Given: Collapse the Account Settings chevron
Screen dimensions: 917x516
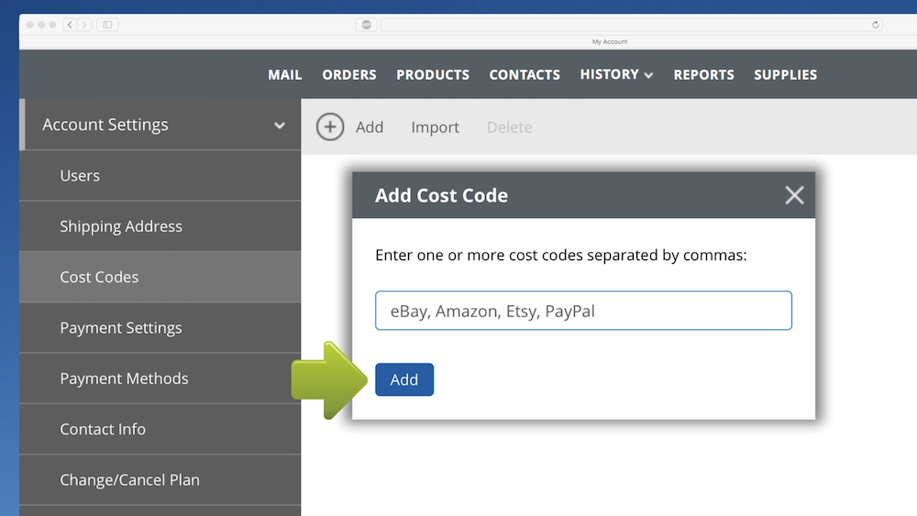Looking at the screenshot, I should (280, 126).
